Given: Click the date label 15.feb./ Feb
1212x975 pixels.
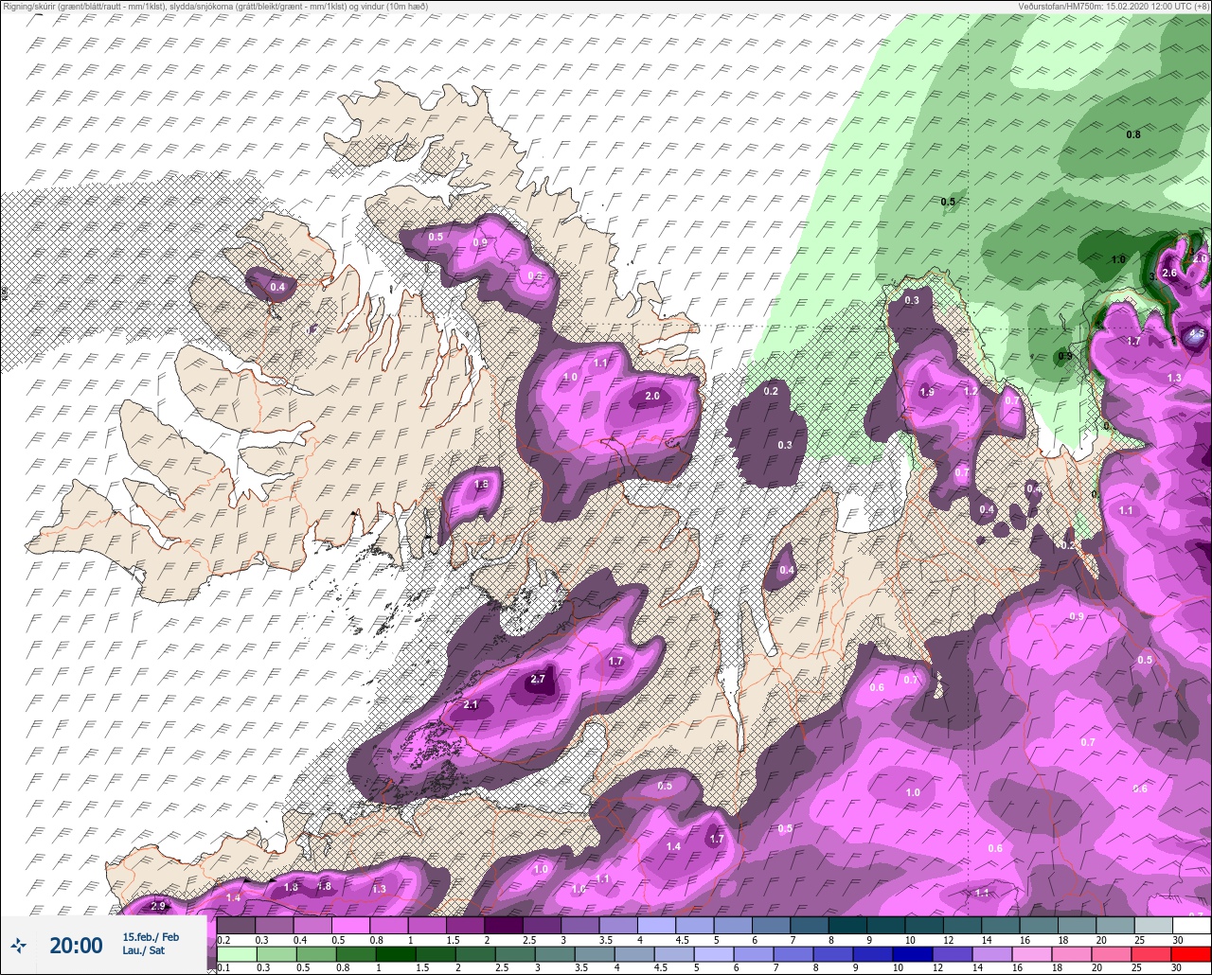Looking at the screenshot, I should pyautogui.click(x=151, y=937).
